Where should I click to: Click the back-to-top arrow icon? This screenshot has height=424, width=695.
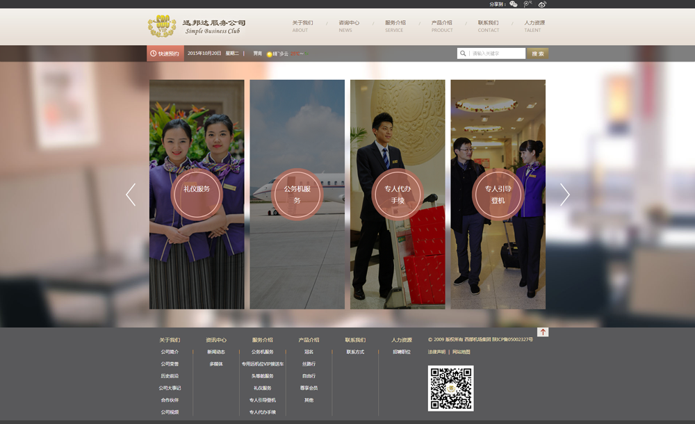(543, 332)
